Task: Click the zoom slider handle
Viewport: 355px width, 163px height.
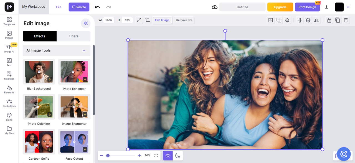Action: coord(108,156)
